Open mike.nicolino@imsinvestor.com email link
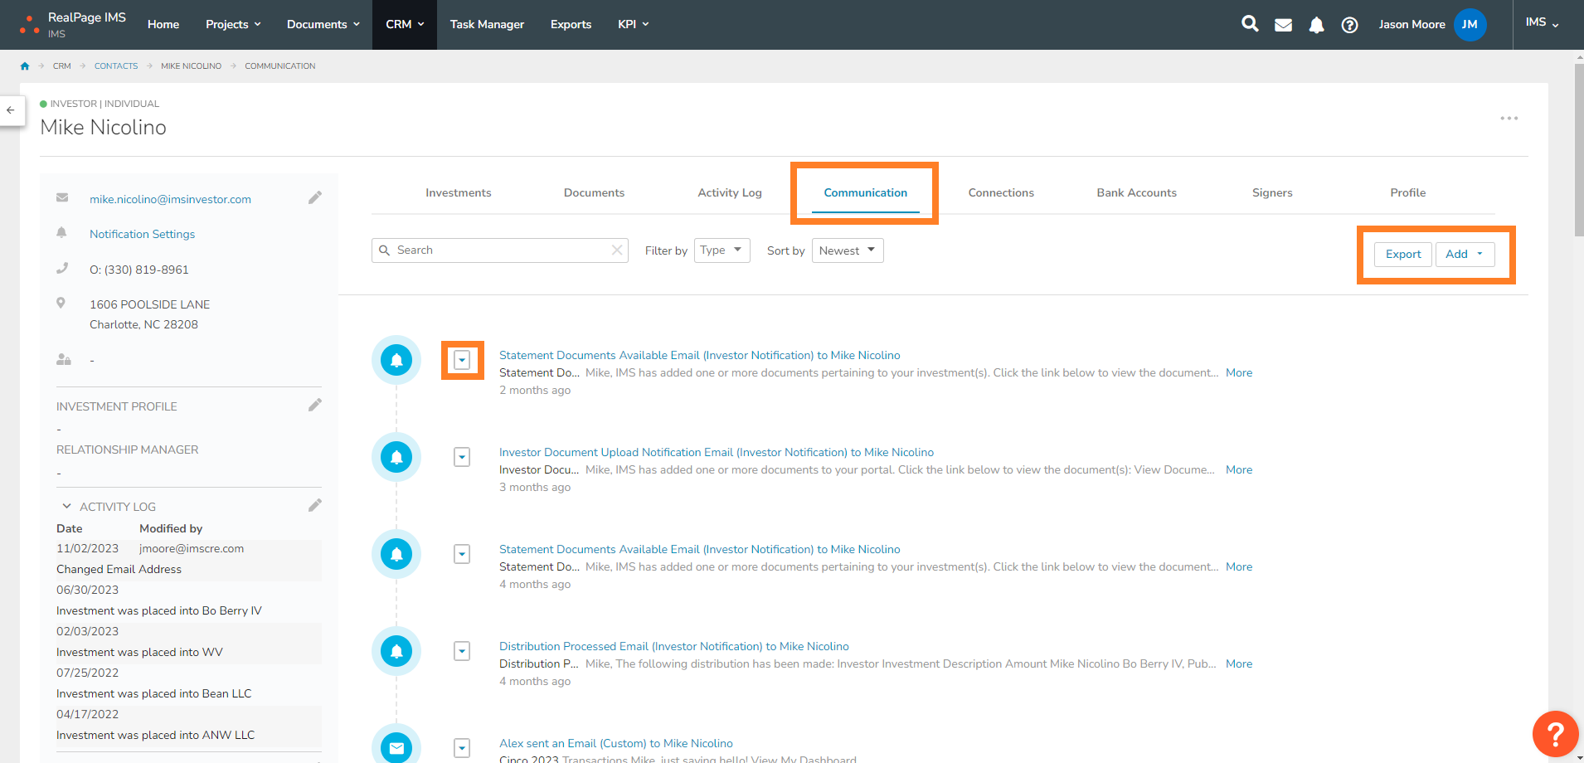The image size is (1584, 763). coord(170,199)
